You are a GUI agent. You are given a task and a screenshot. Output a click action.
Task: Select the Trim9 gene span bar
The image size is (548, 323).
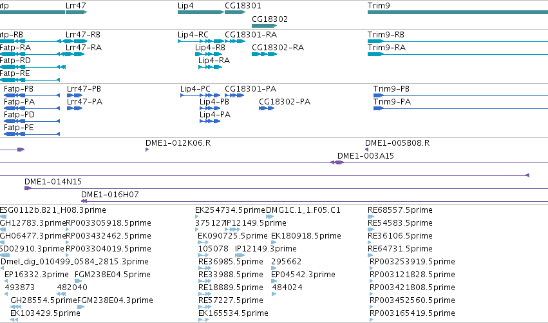tap(458, 12)
